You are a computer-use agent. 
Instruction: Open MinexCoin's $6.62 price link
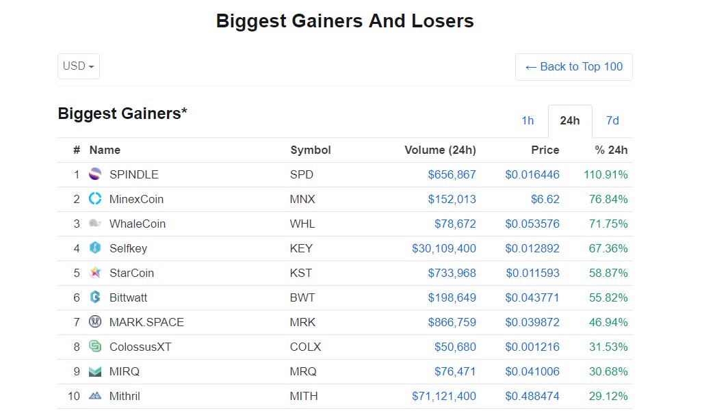(545, 199)
